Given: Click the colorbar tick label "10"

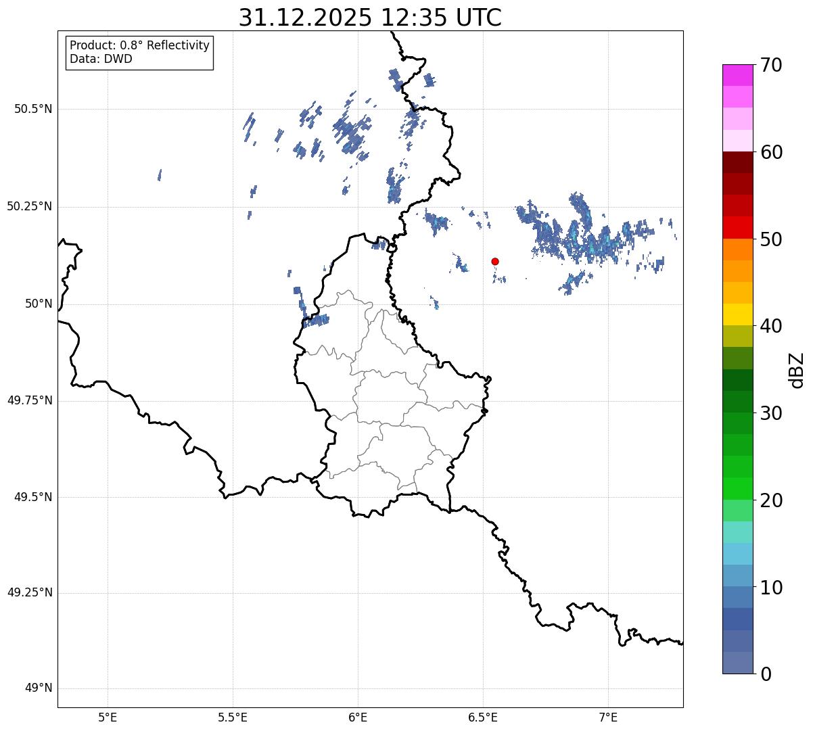Looking at the screenshot, I should pos(771,588).
